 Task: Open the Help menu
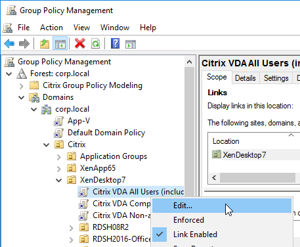tap(148, 28)
